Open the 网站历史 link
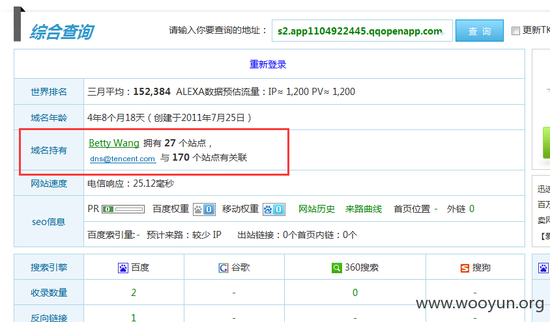Image resolution: width=550 pixels, height=322 pixels. [x=317, y=209]
